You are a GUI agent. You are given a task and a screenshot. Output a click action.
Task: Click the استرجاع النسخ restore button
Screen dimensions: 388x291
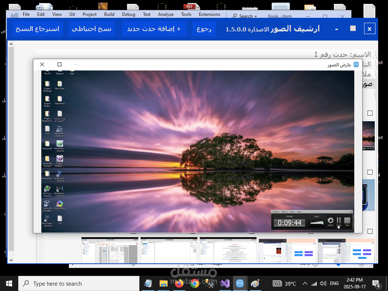(x=38, y=29)
